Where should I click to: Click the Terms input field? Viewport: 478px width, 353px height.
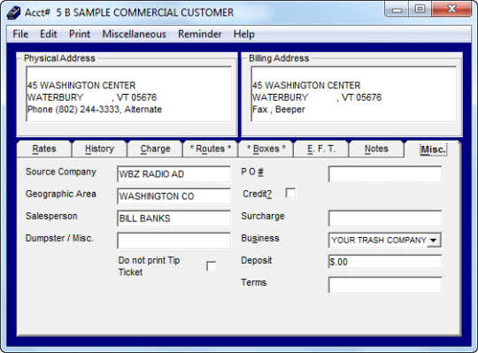point(385,285)
